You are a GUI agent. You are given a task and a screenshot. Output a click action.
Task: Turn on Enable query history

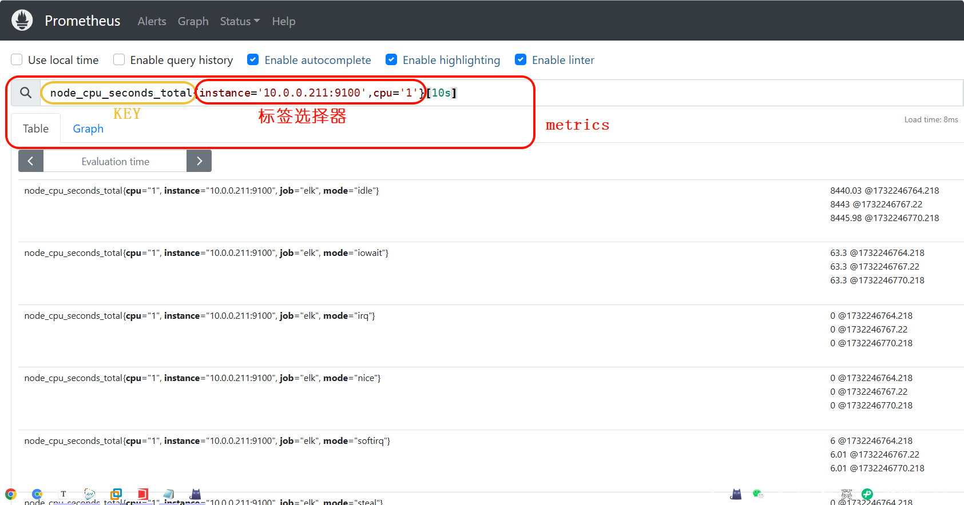(119, 60)
